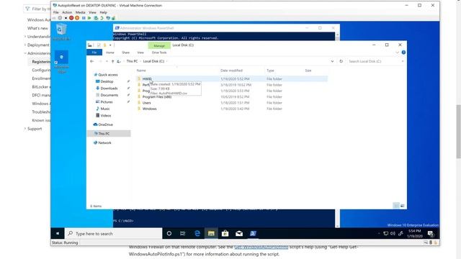Expand the Explorer ribbon chevron
This screenshot has height=259, width=461.
[x=397, y=53]
